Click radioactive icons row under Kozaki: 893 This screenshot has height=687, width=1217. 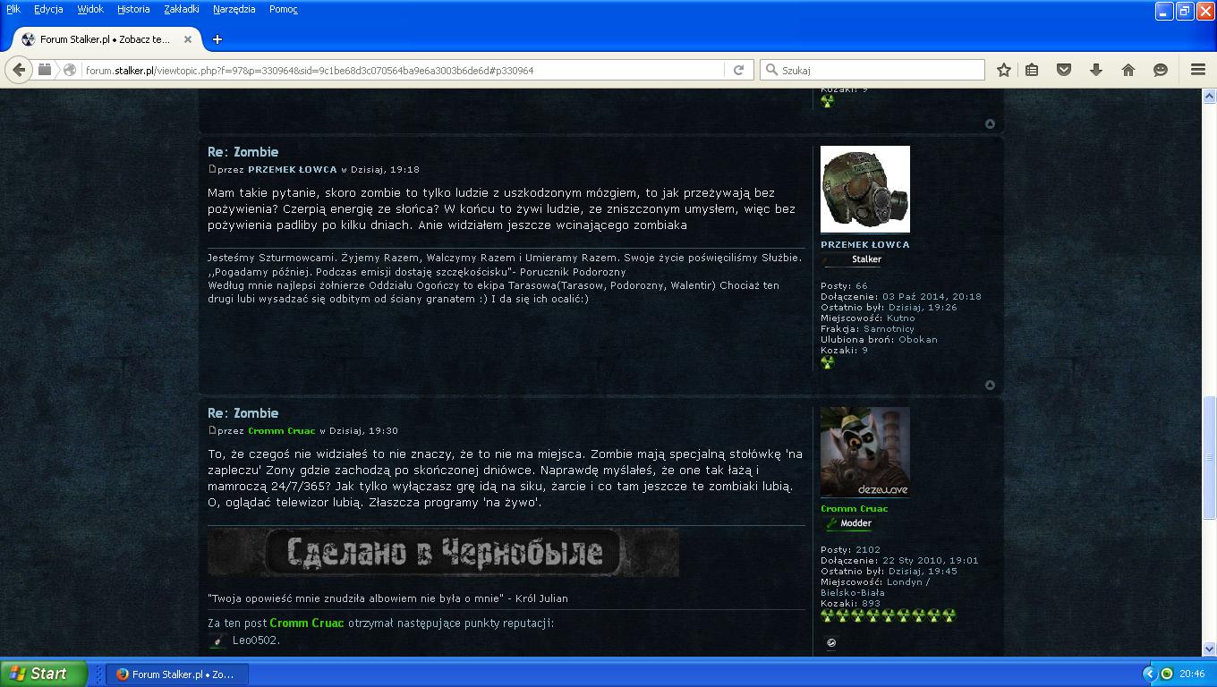tap(889, 615)
